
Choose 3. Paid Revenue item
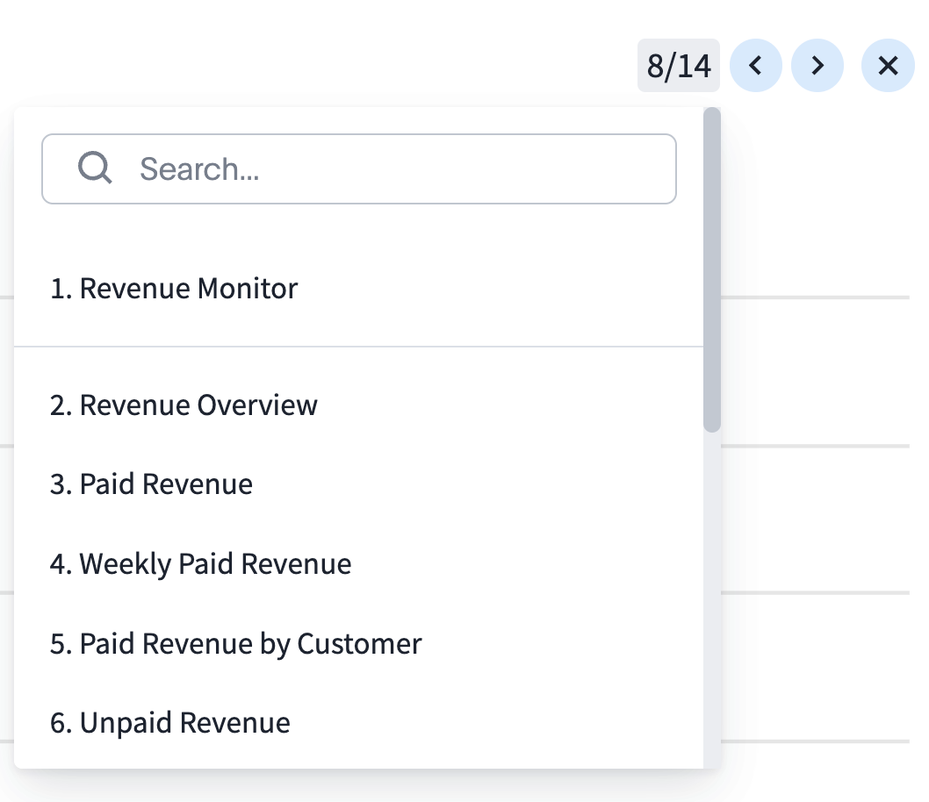(x=151, y=484)
